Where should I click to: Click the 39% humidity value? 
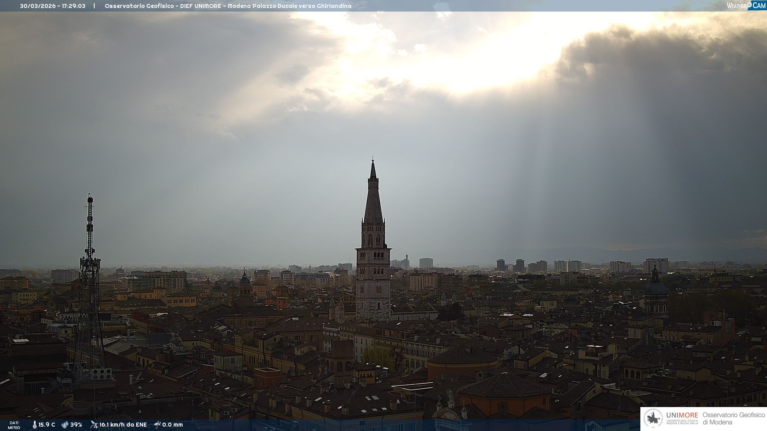(76, 425)
